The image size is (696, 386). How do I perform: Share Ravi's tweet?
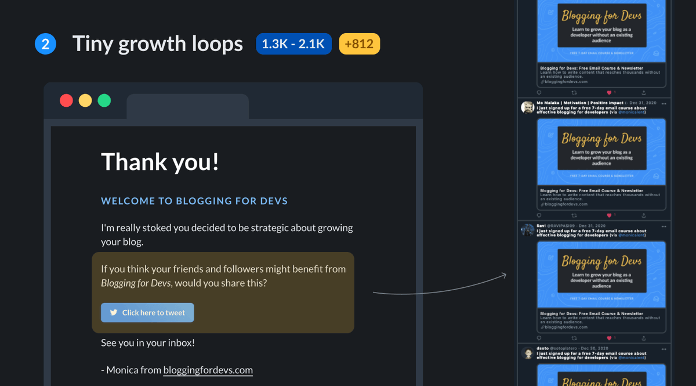(644, 338)
